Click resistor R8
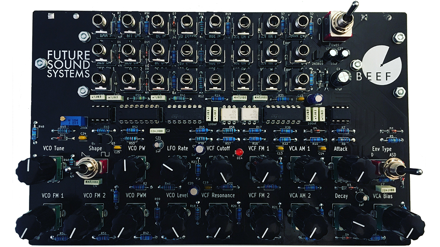 point(343,139)
